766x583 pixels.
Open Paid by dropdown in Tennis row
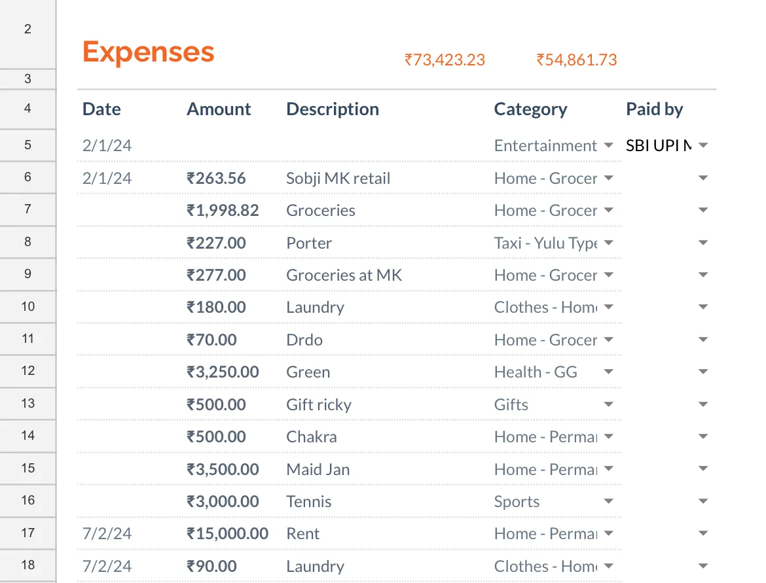pyautogui.click(x=703, y=501)
